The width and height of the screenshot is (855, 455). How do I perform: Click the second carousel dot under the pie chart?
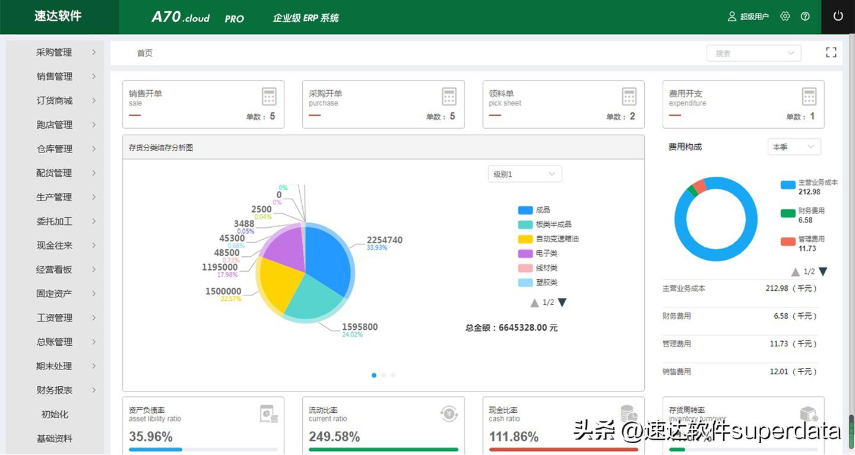click(x=383, y=375)
